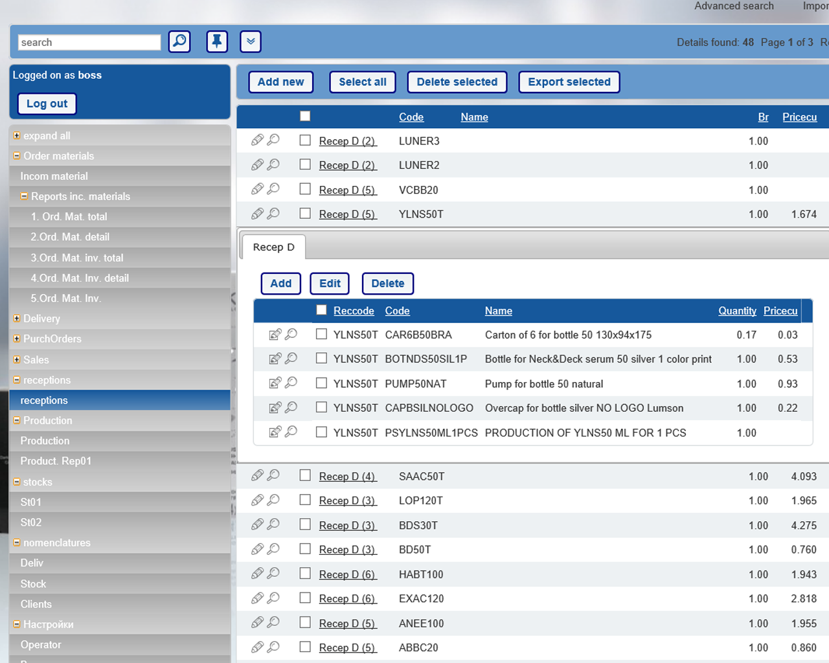Click the edit pencil icon for SAAC50T row

coord(257,476)
